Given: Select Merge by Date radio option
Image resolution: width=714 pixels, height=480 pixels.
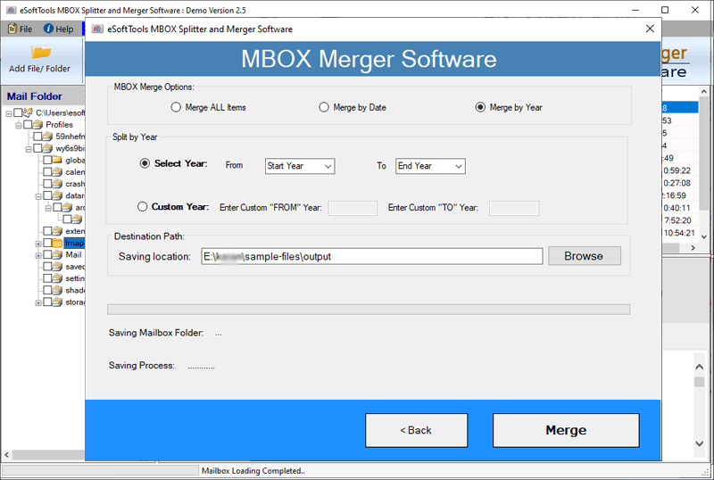Looking at the screenshot, I should [x=324, y=107].
